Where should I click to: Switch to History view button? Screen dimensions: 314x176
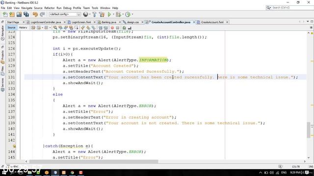pyautogui.click(x=23, y=28)
